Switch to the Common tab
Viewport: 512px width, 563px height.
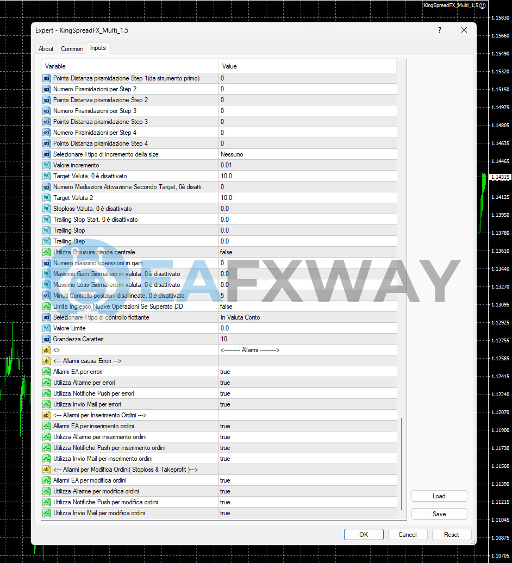(72, 48)
